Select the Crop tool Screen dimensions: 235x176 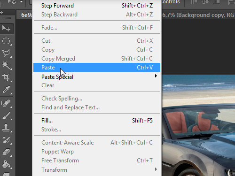tap(6, 77)
